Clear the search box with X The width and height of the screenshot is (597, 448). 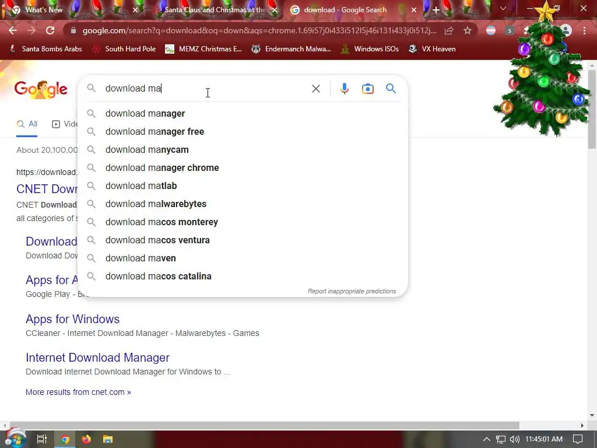(315, 89)
